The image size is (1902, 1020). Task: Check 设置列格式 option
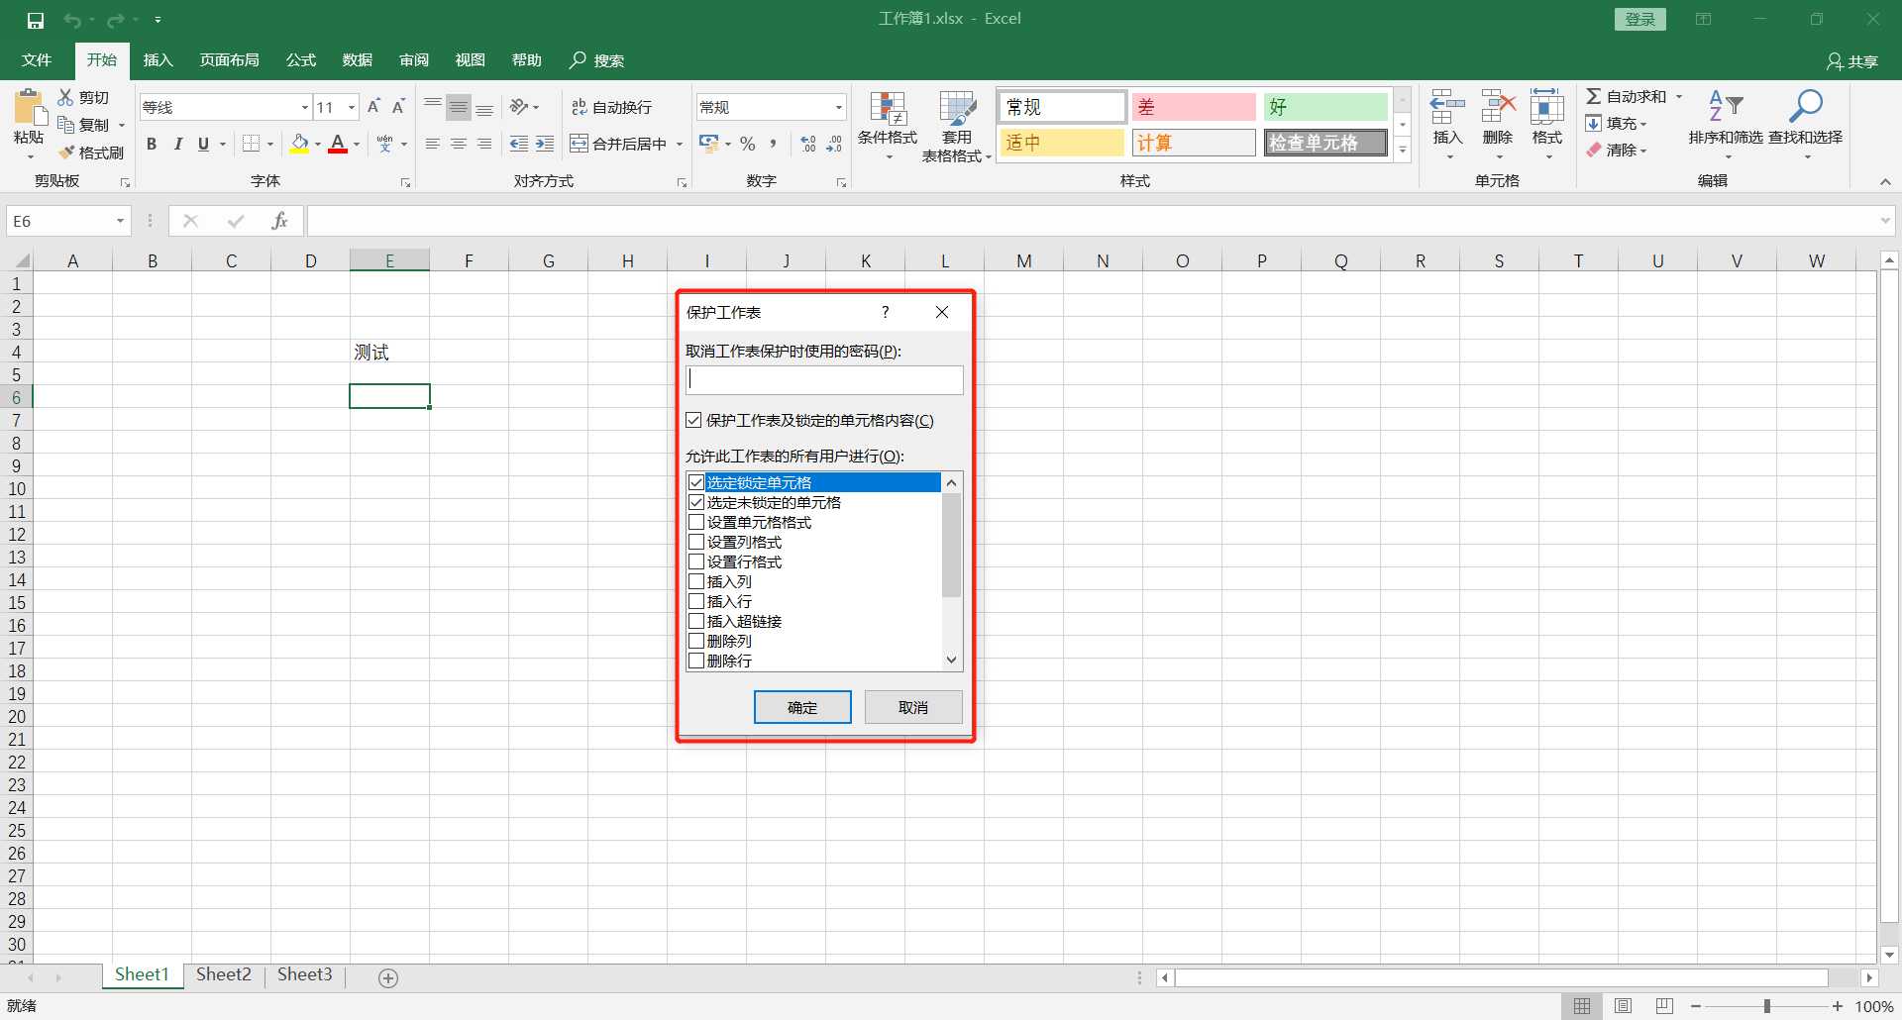[x=696, y=542]
